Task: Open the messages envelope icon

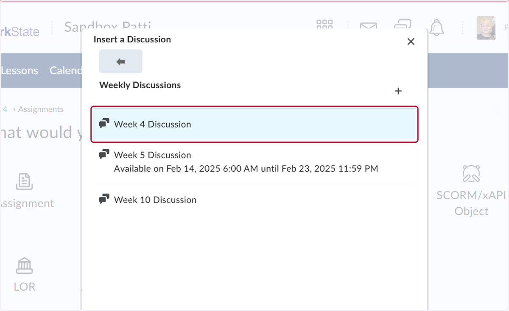Action: point(368,25)
